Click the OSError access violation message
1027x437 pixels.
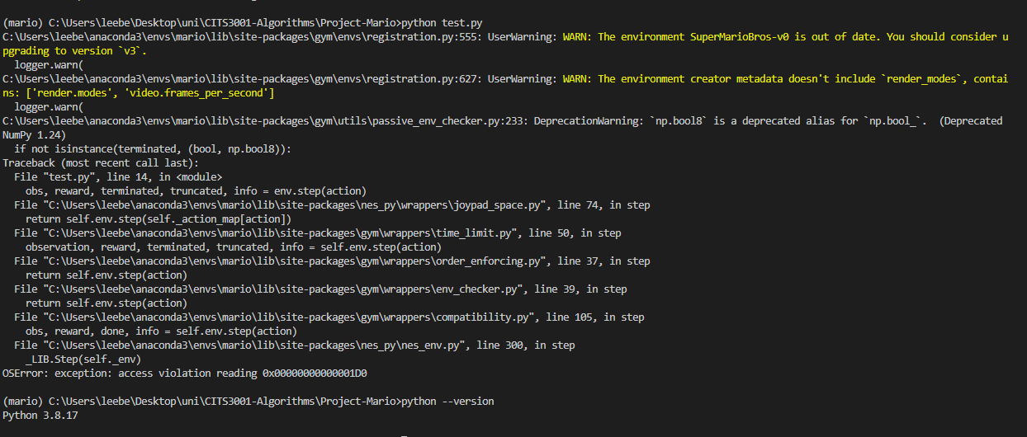point(185,374)
